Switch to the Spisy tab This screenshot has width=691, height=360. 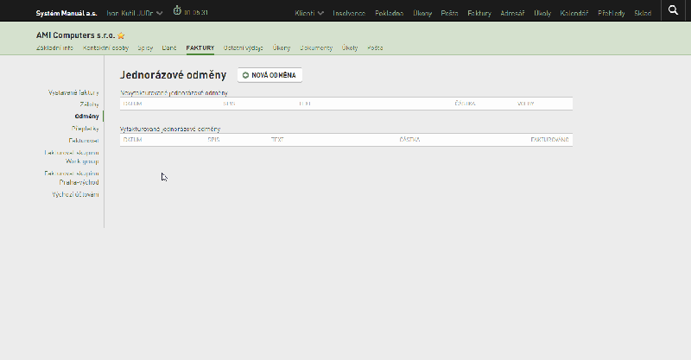pyautogui.click(x=145, y=47)
